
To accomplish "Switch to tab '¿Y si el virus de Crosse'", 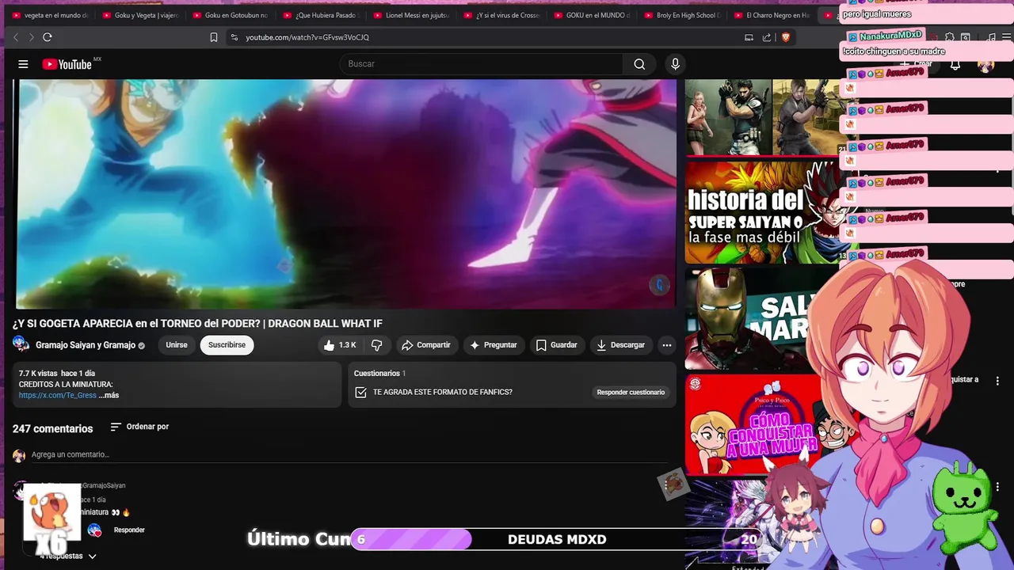I will coord(501,15).
